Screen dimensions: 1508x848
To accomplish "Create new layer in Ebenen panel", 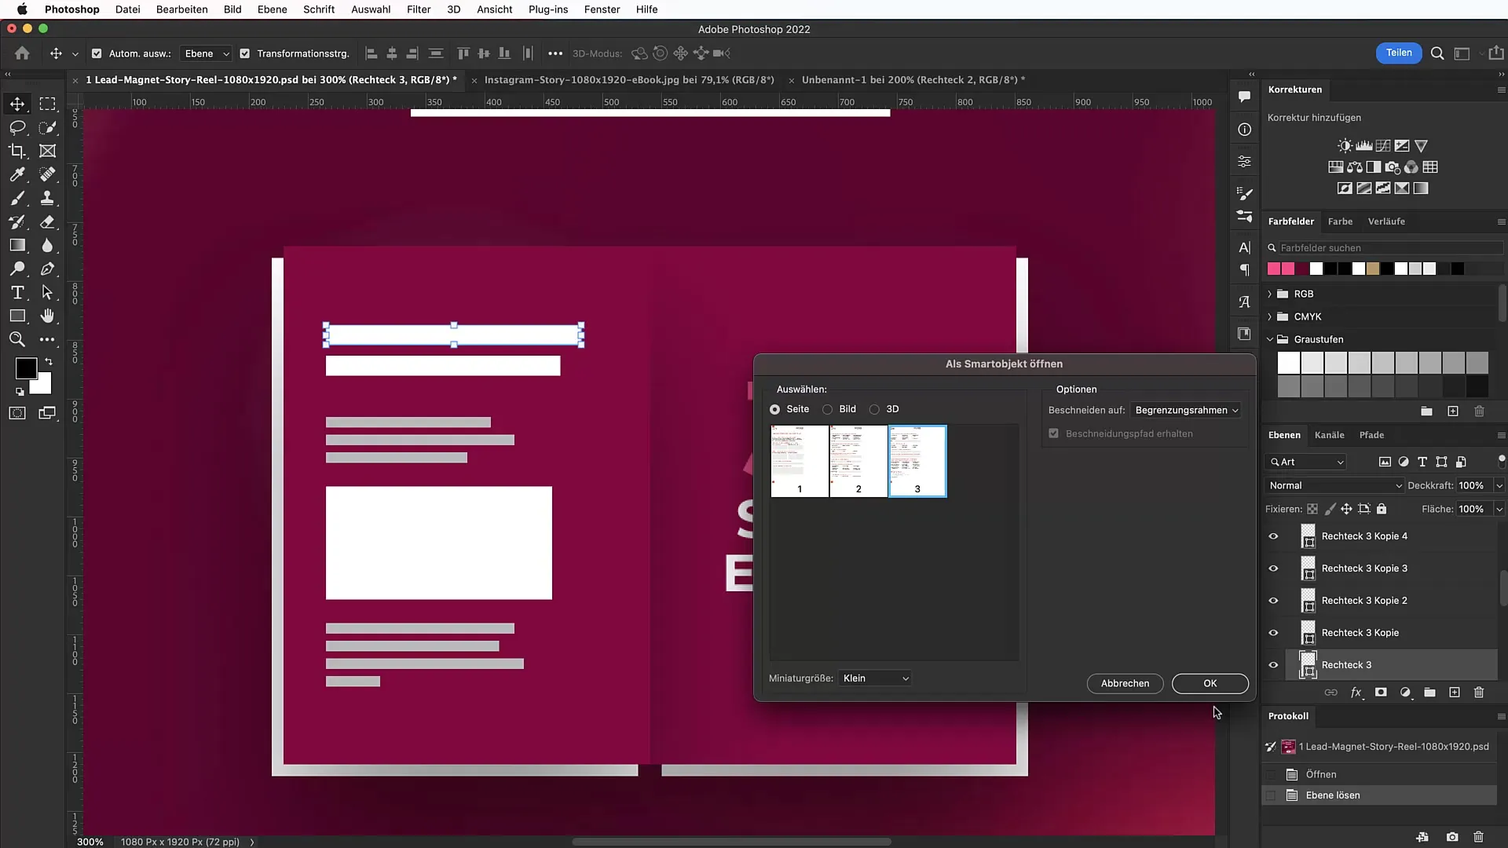I will coord(1455,693).
